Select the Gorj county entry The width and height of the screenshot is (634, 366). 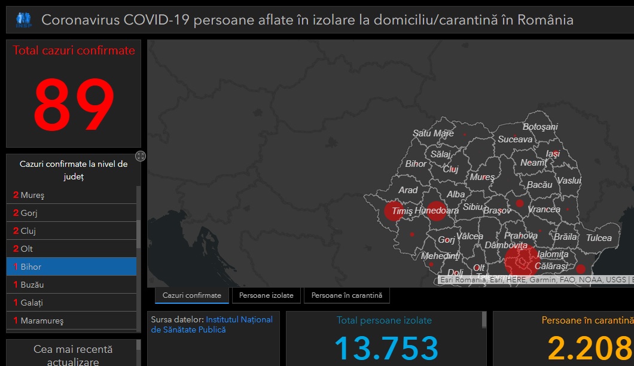coord(71,213)
